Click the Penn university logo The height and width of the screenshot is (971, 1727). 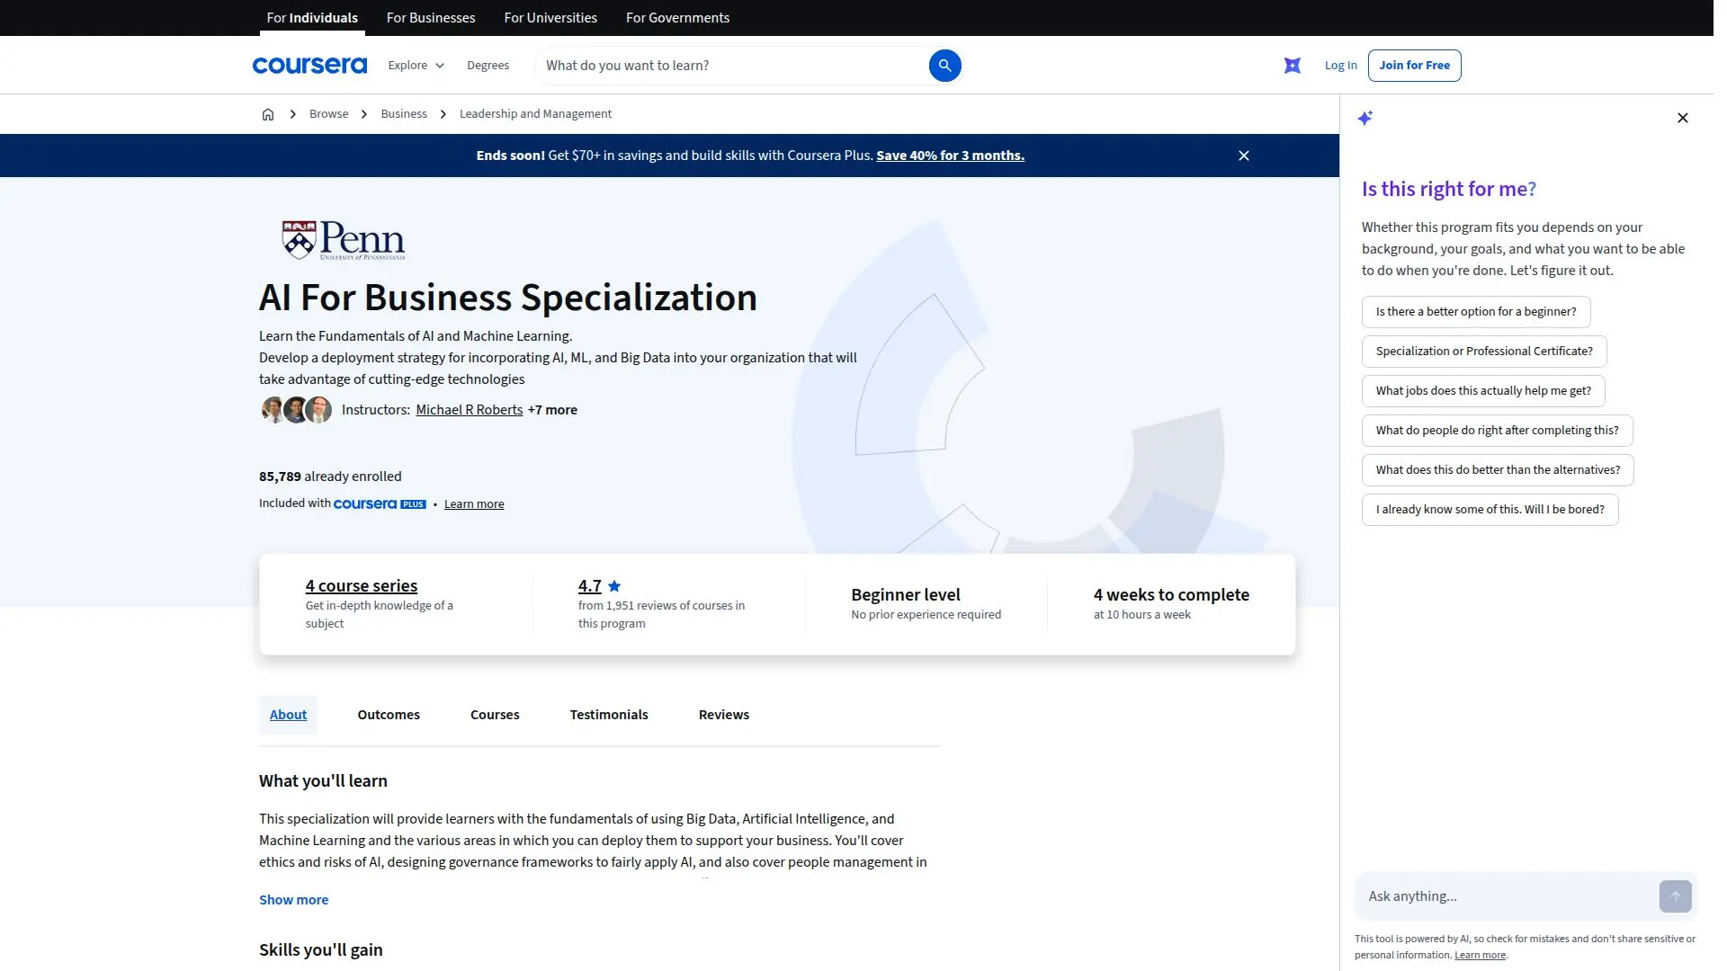(344, 240)
